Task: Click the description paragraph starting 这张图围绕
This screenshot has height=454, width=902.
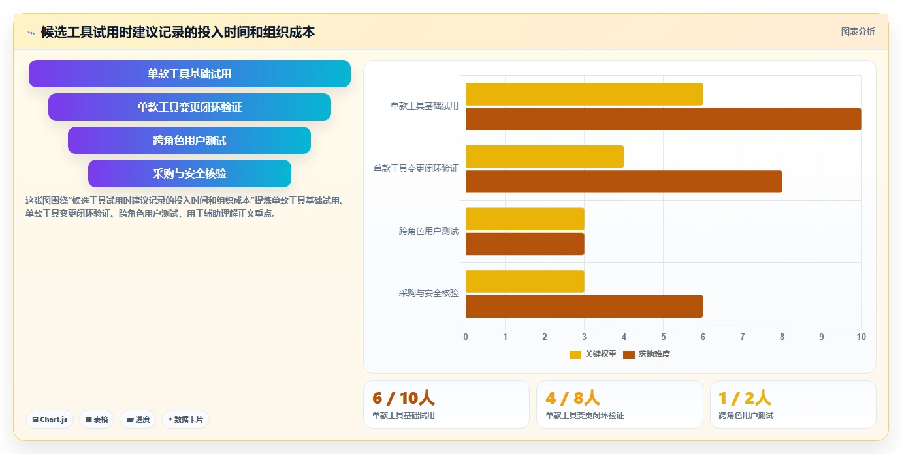Action: point(185,207)
